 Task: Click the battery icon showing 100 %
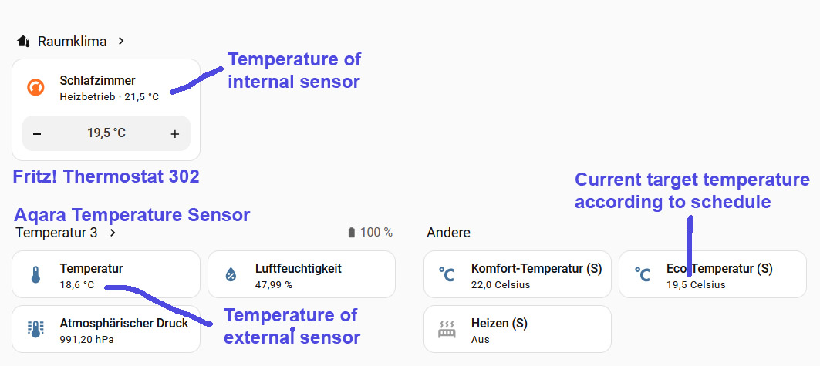(353, 233)
